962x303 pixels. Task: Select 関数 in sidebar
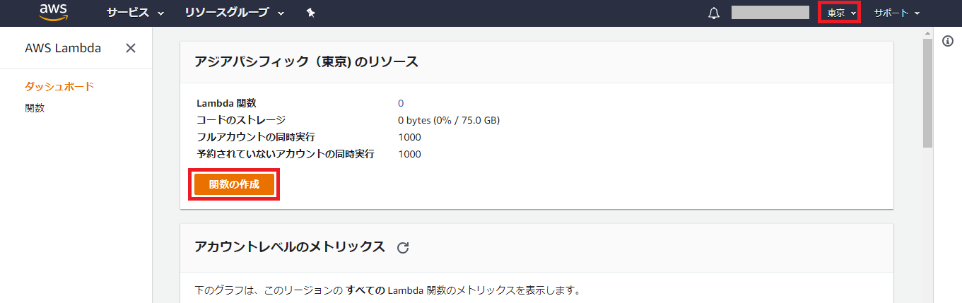click(x=35, y=108)
